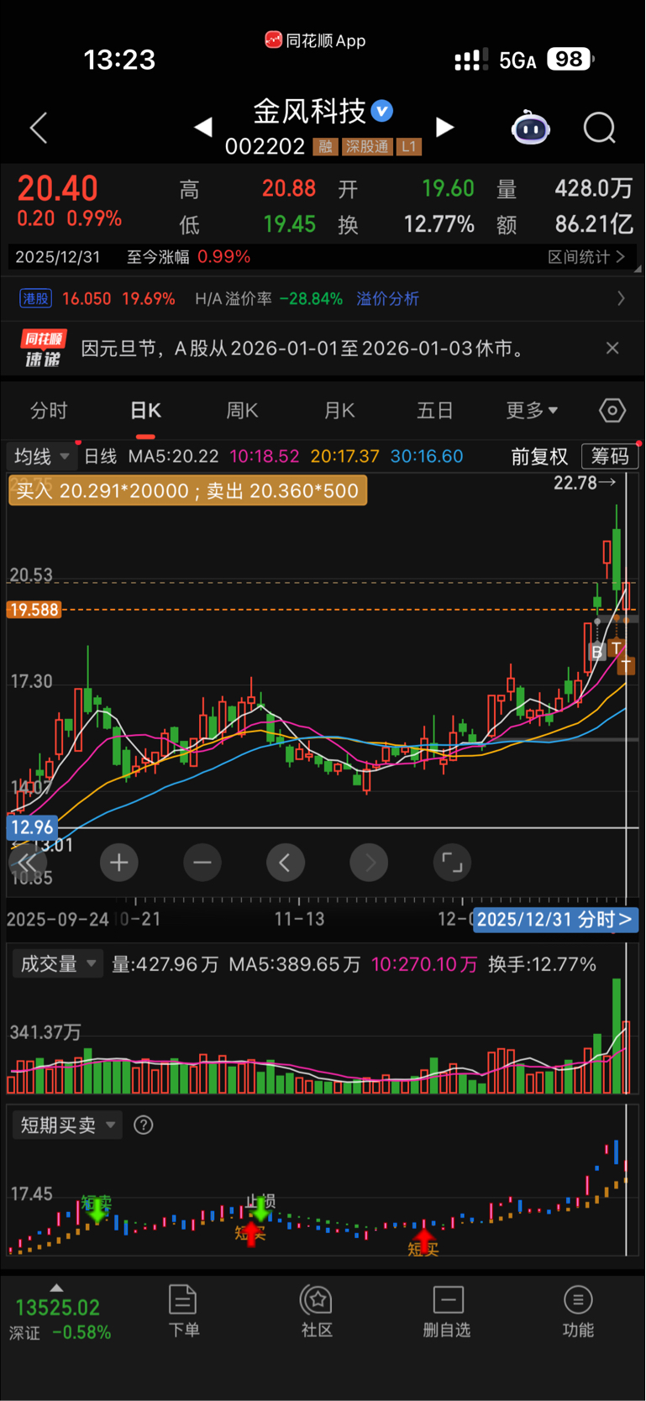The image size is (646, 1401).
Task: Zoom out chart with minus button
Action: click(202, 863)
